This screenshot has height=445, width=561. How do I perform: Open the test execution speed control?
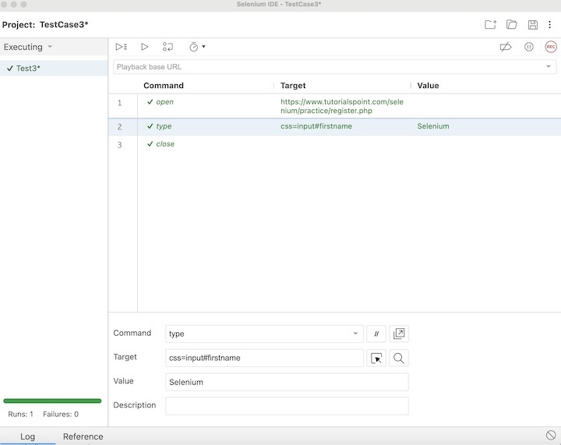(196, 47)
